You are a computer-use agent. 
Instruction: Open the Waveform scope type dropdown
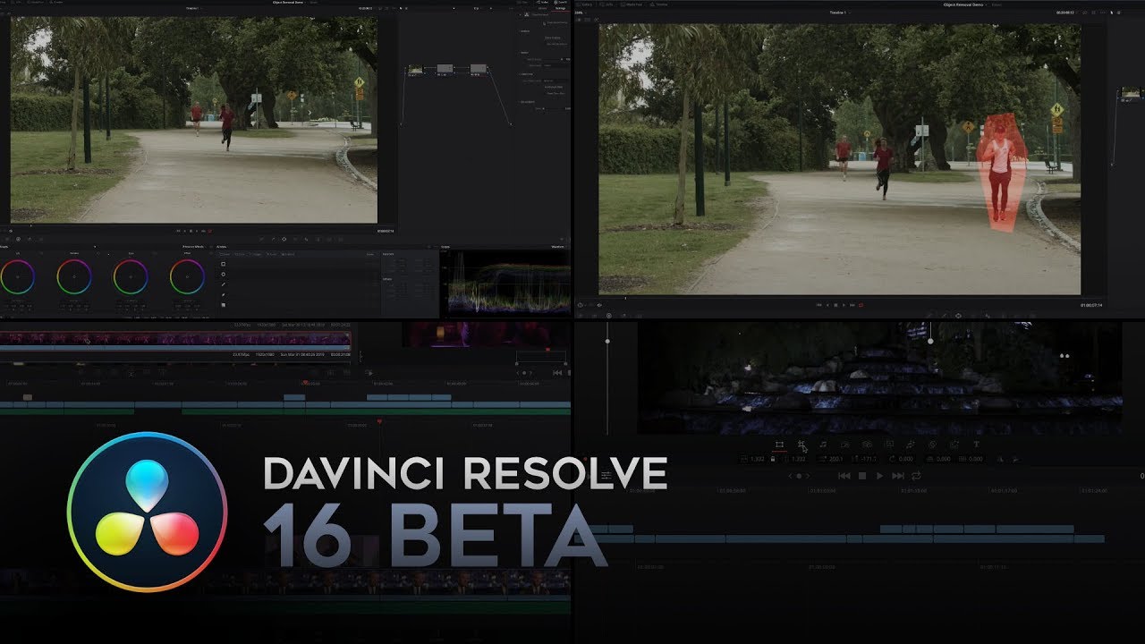558,247
